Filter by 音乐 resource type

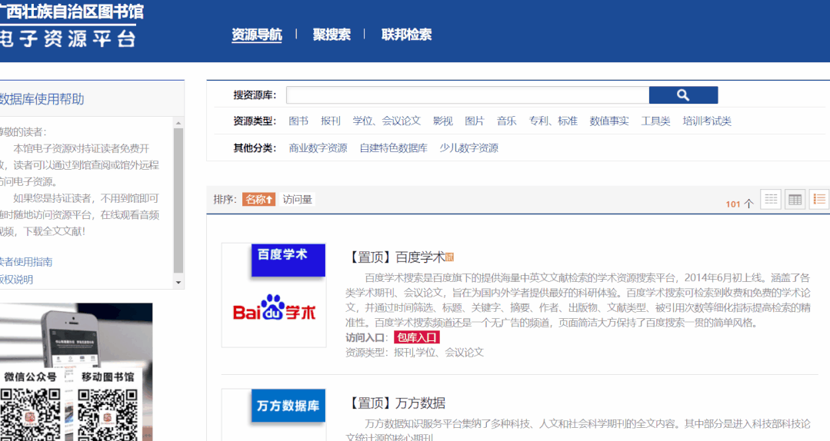pyautogui.click(x=507, y=121)
